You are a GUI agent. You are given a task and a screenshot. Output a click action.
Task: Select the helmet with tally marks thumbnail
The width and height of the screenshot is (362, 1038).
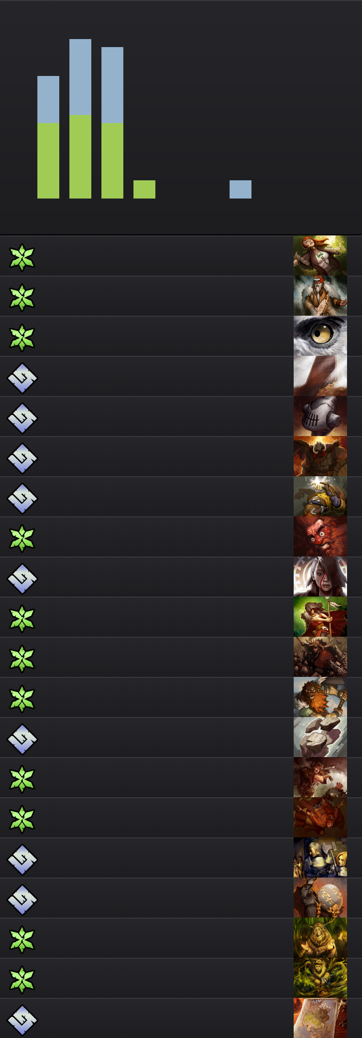[x=320, y=416]
